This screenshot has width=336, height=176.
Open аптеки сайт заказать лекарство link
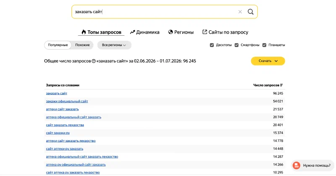coord(71,141)
